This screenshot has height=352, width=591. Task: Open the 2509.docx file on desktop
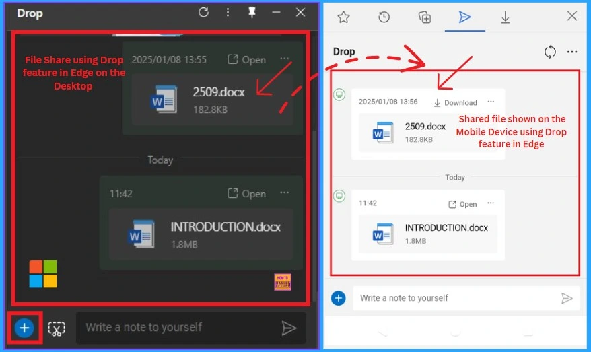tap(247, 59)
